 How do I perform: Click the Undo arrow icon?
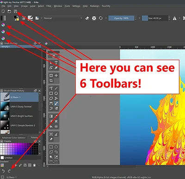tap(3, 171)
